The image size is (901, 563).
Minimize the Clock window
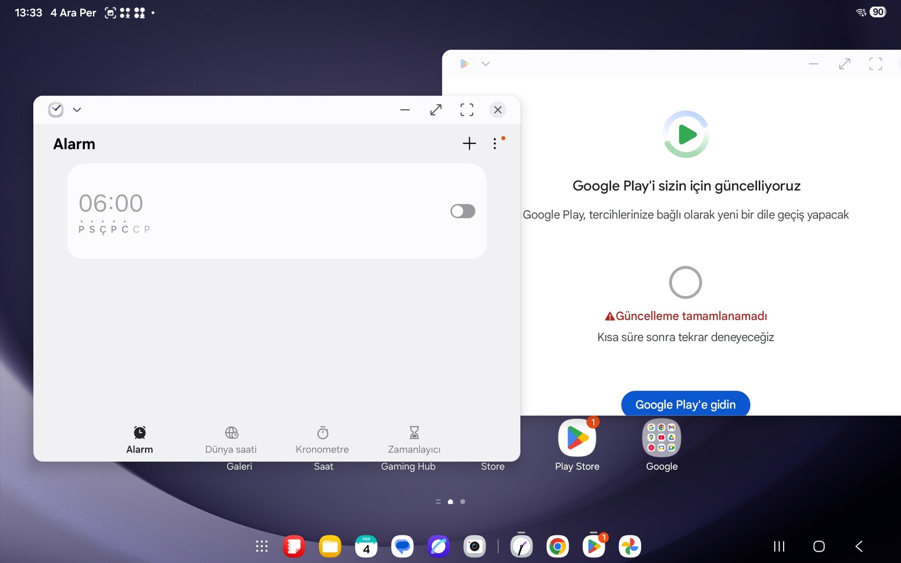click(405, 109)
